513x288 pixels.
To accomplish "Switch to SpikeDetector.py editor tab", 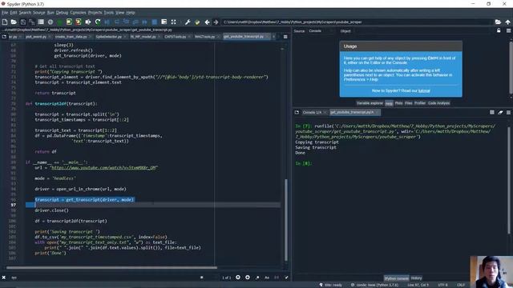I will (x=109, y=37).
